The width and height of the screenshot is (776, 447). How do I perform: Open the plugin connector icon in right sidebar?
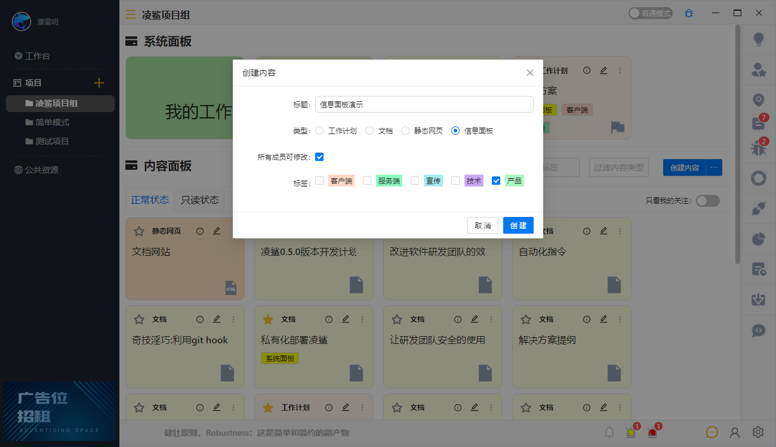tap(758, 209)
